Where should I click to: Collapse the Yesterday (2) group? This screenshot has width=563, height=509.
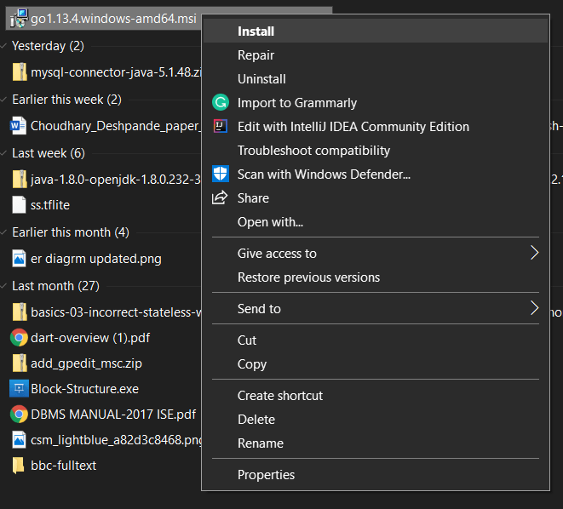pyautogui.click(x=5, y=46)
